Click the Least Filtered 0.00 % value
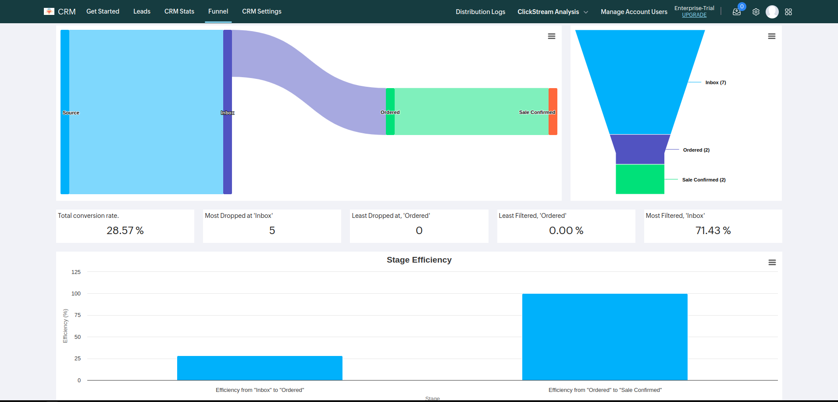 (x=566, y=231)
